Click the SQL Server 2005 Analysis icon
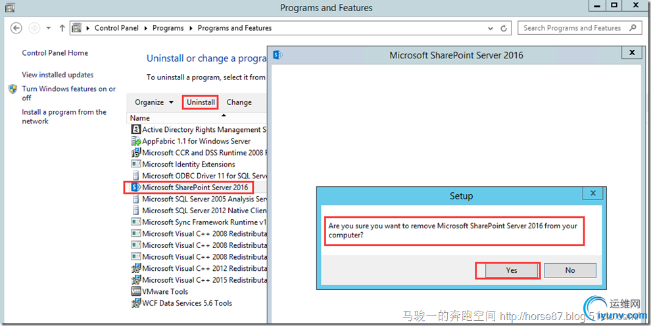The width and height of the screenshot is (651, 326). [135, 199]
